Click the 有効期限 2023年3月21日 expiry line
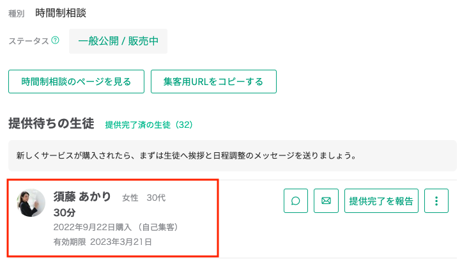The height and width of the screenshot is (266, 469). click(x=103, y=242)
